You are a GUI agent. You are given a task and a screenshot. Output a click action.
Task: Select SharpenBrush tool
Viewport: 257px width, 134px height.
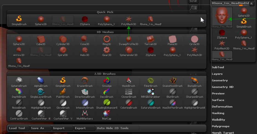tap(194, 93)
